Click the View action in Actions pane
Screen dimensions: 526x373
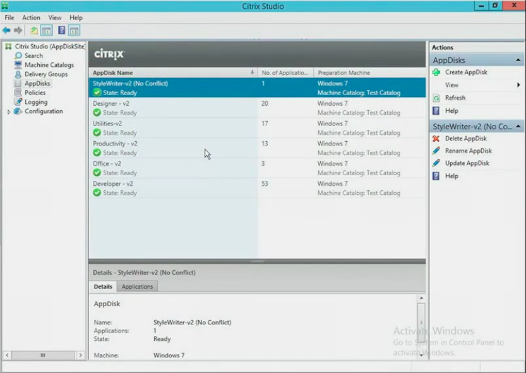pyautogui.click(x=451, y=85)
